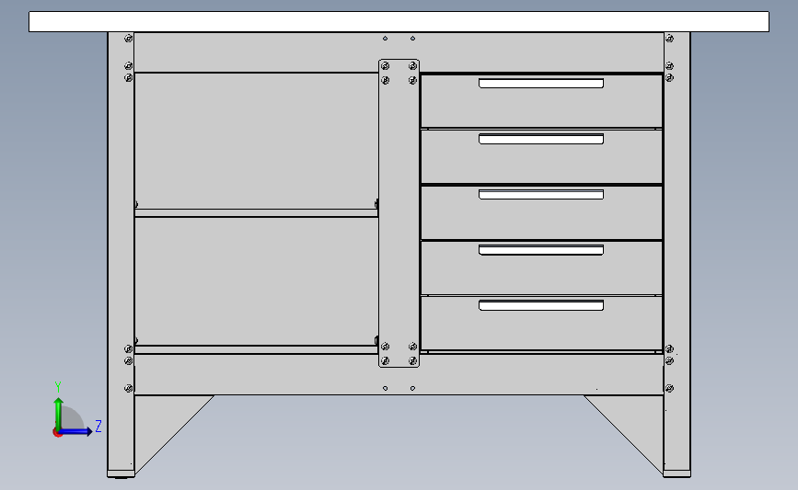The width and height of the screenshot is (798, 490).
Task: Click the blue Z axis arrow of the triad
Action: click(76, 431)
